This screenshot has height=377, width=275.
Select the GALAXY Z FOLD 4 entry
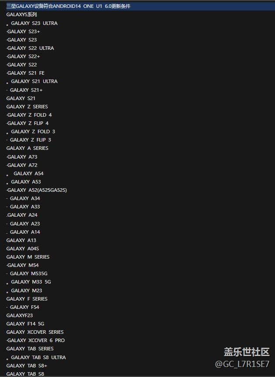[x=29, y=115]
